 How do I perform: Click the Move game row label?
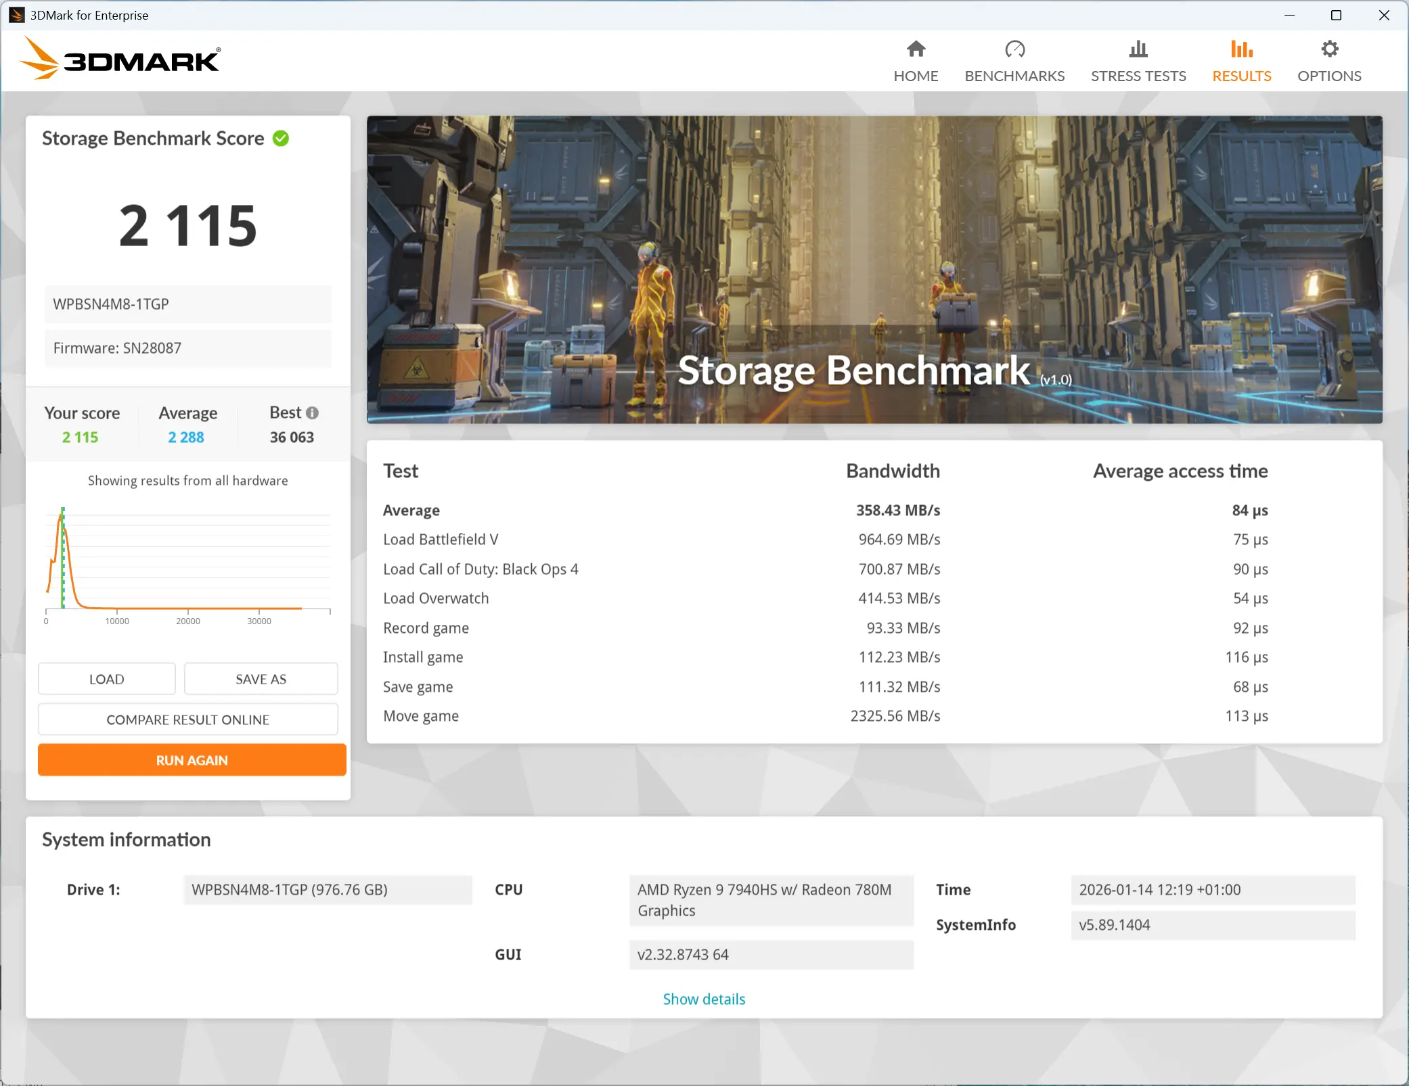[421, 716]
